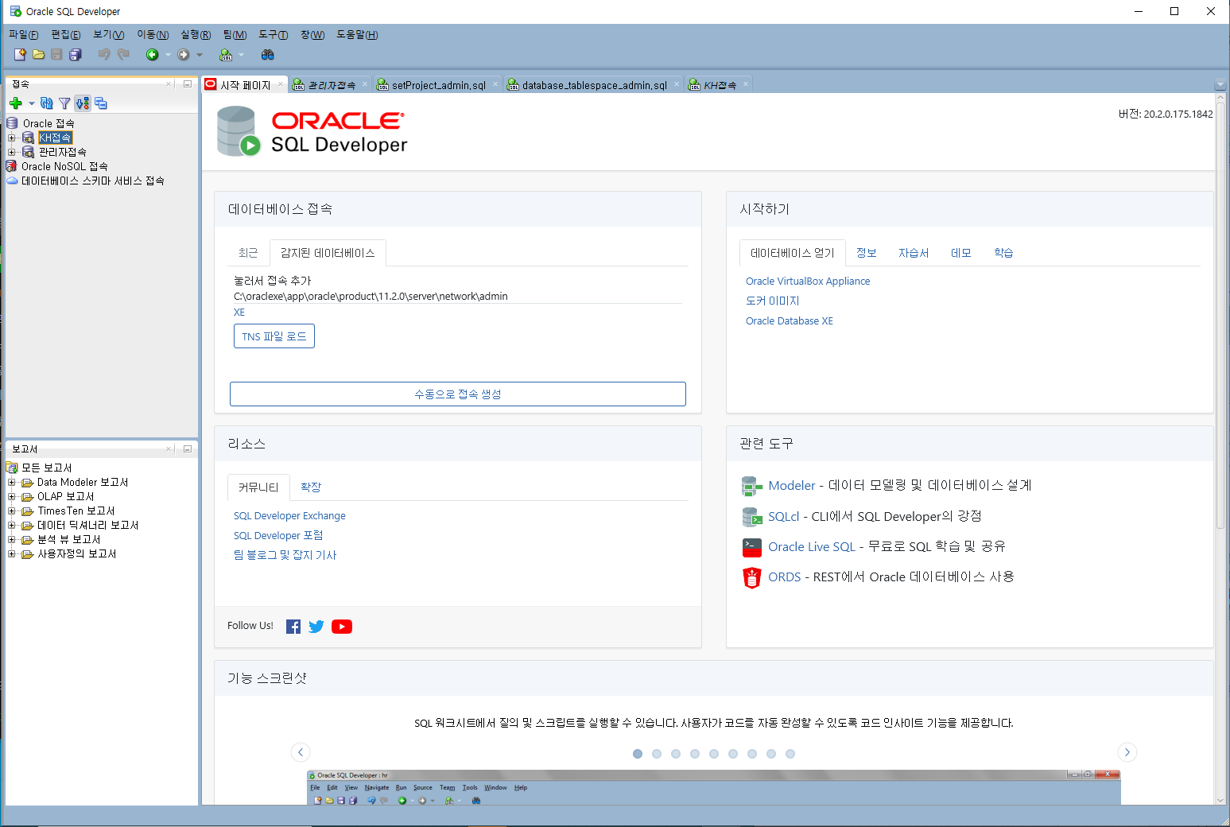Open the tab list dropdown at right of editor tabs
1230x827 pixels.
[1220, 84]
